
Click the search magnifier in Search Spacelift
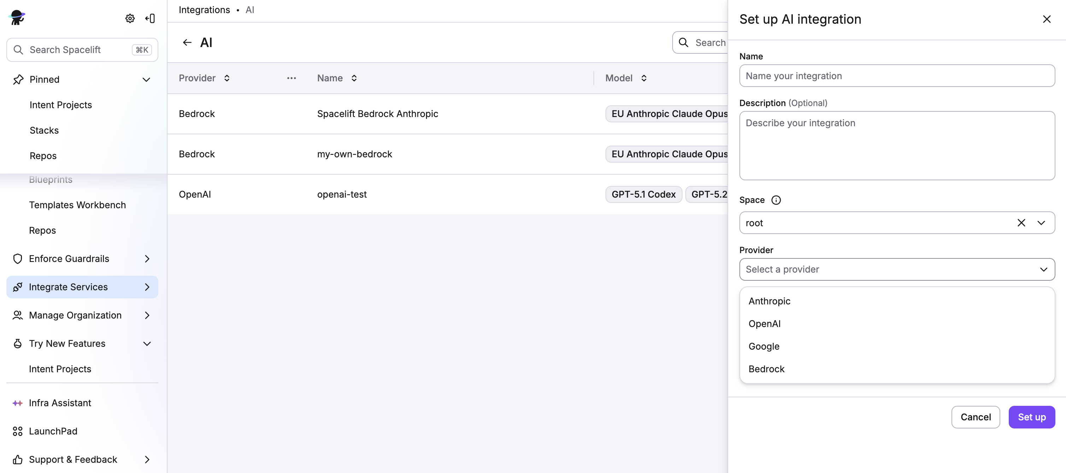tap(18, 49)
